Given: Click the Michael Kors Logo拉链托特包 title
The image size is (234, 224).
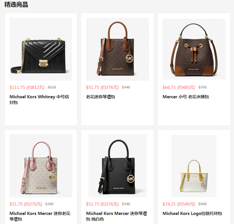Looking at the screenshot, I should point(192,214).
